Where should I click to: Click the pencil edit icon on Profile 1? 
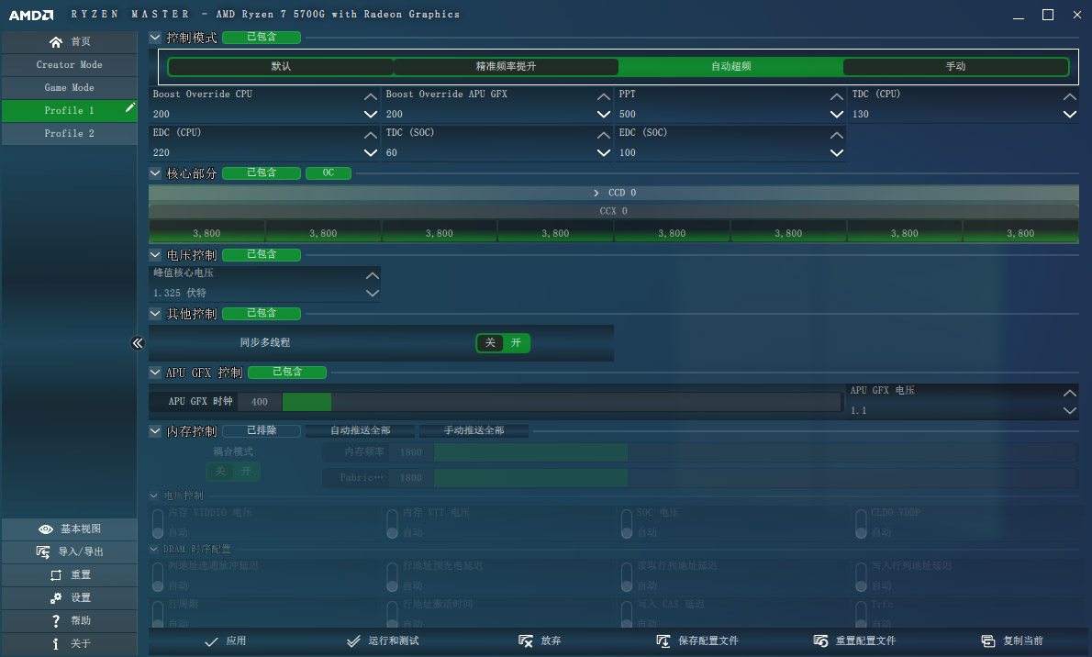(x=130, y=109)
